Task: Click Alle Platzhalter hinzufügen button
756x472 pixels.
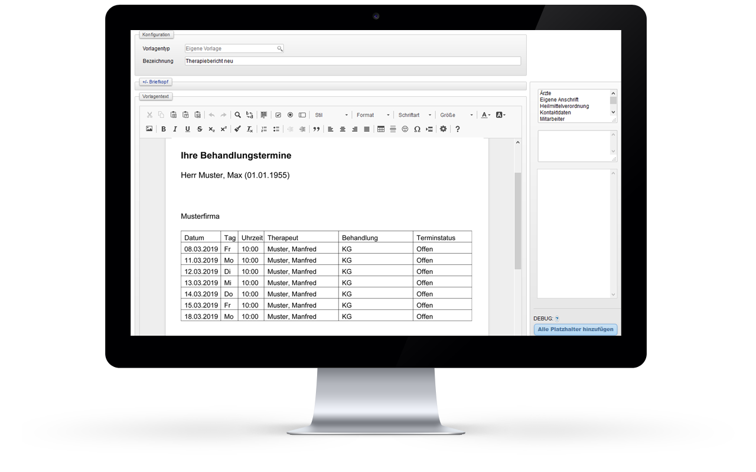Action: (x=575, y=329)
